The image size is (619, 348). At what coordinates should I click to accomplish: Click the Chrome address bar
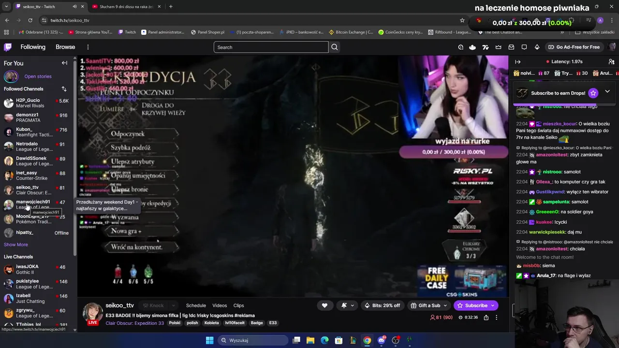(251, 20)
